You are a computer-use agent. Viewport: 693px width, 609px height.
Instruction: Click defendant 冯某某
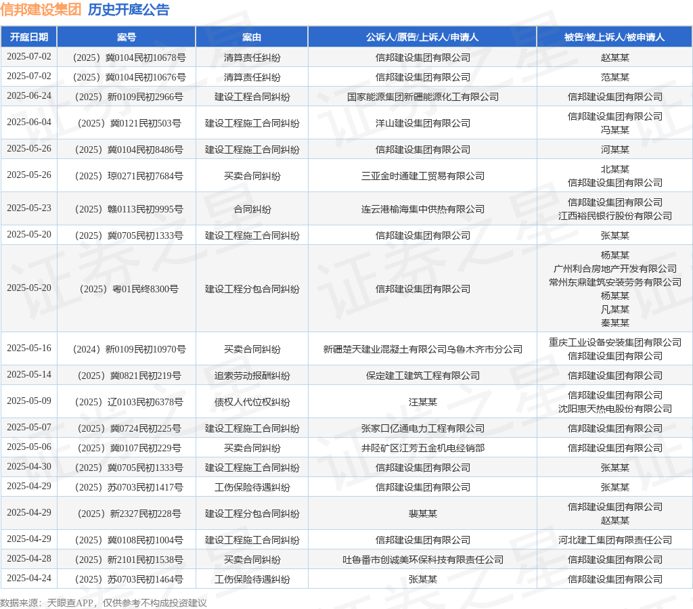[x=614, y=130]
